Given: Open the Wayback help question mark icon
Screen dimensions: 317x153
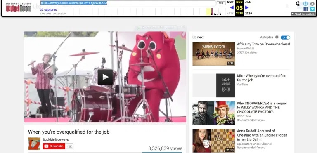Looking at the screenshot, I should tap(305, 3).
